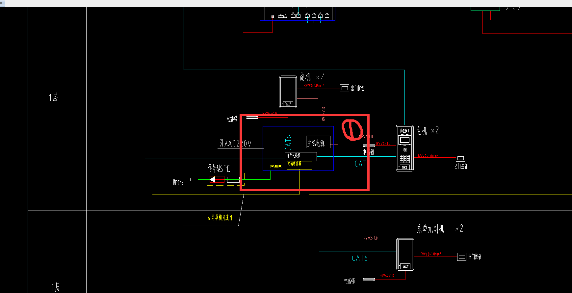Screen dimensions: 572x293
Task: Click the CAT6 label near the 东单元副机
Action: [x=360, y=258]
